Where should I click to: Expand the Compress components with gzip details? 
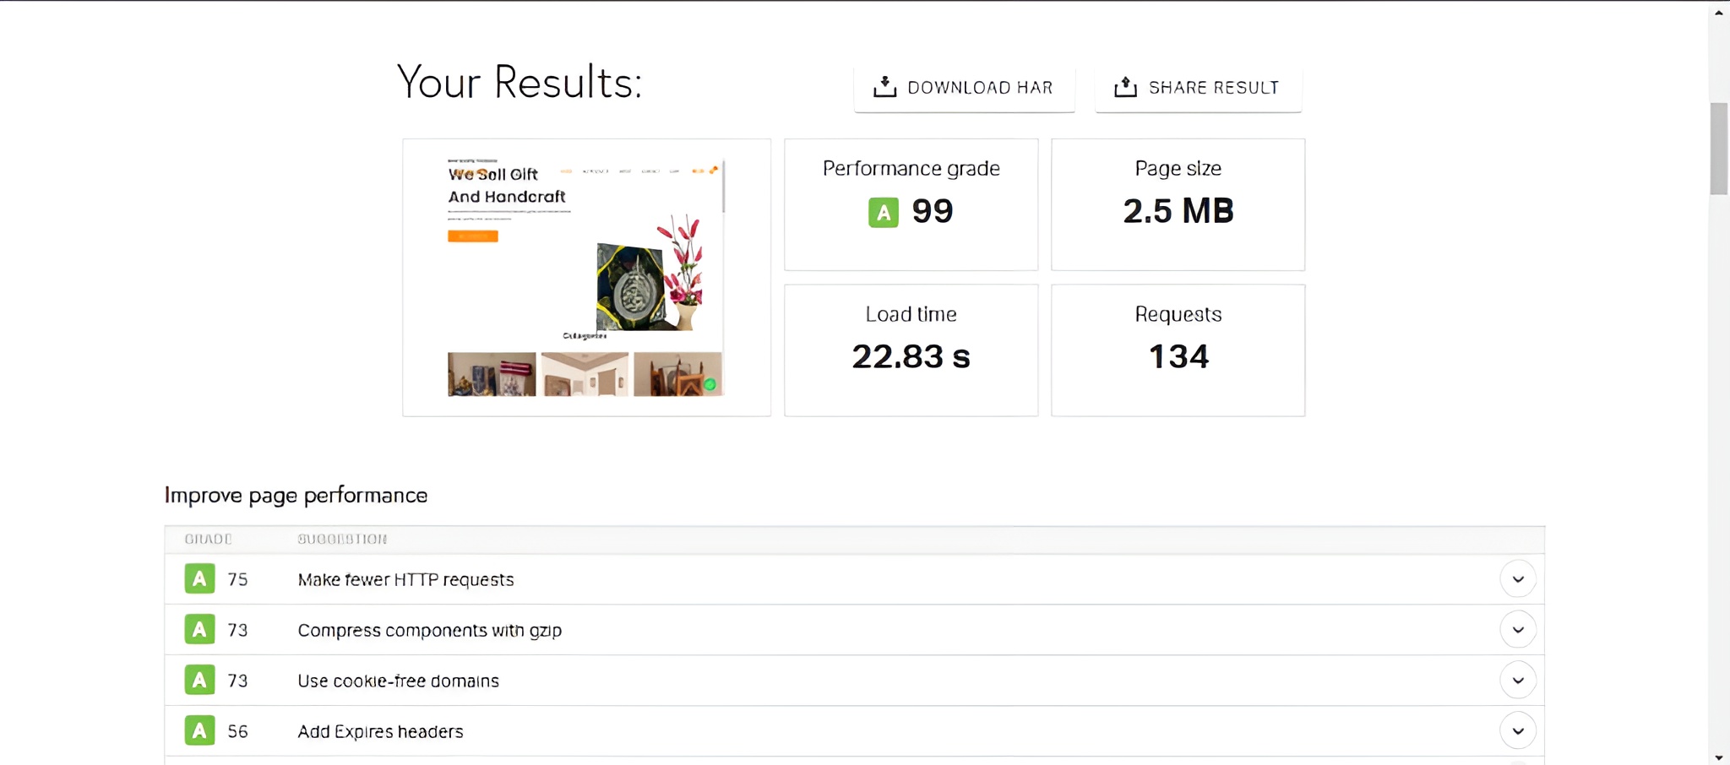pos(1518,629)
